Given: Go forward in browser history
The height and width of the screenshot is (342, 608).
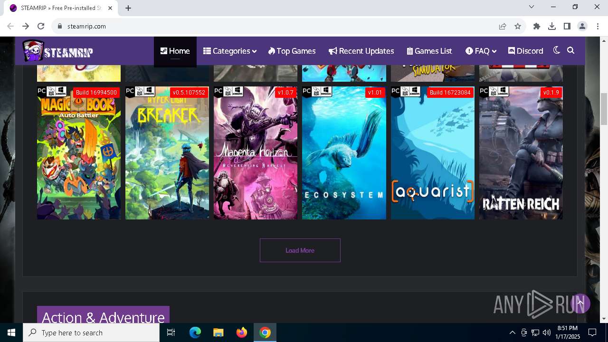Looking at the screenshot, I should [26, 26].
